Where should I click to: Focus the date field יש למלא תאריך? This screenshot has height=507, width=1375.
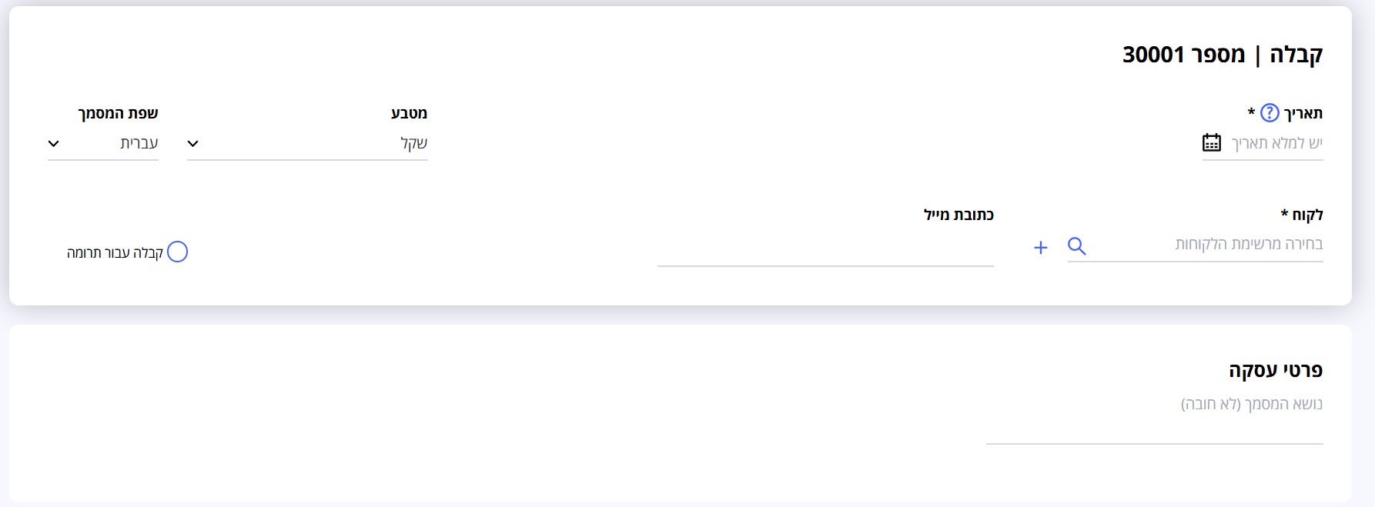(1263, 144)
